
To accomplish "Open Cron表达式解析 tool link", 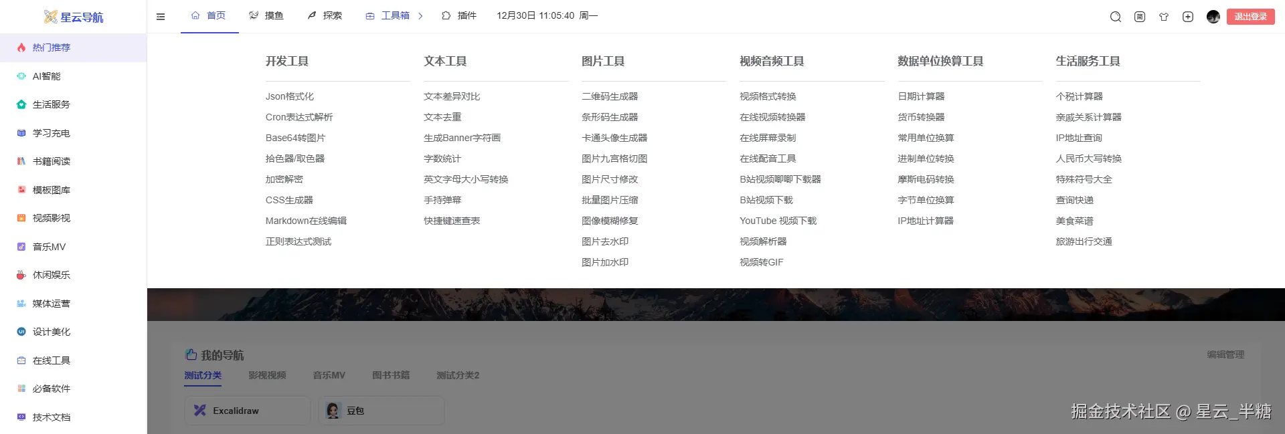I will click(299, 118).
